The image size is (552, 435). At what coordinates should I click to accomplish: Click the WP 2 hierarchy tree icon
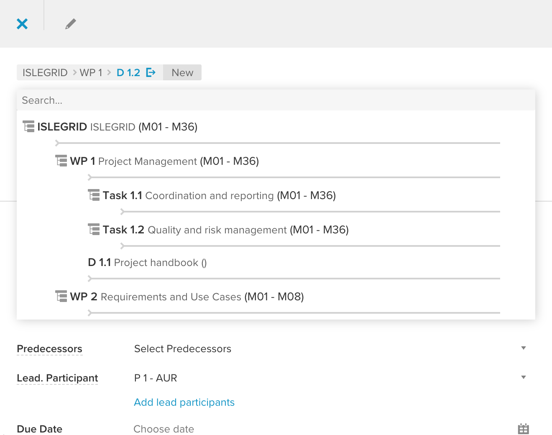point(61,296)
